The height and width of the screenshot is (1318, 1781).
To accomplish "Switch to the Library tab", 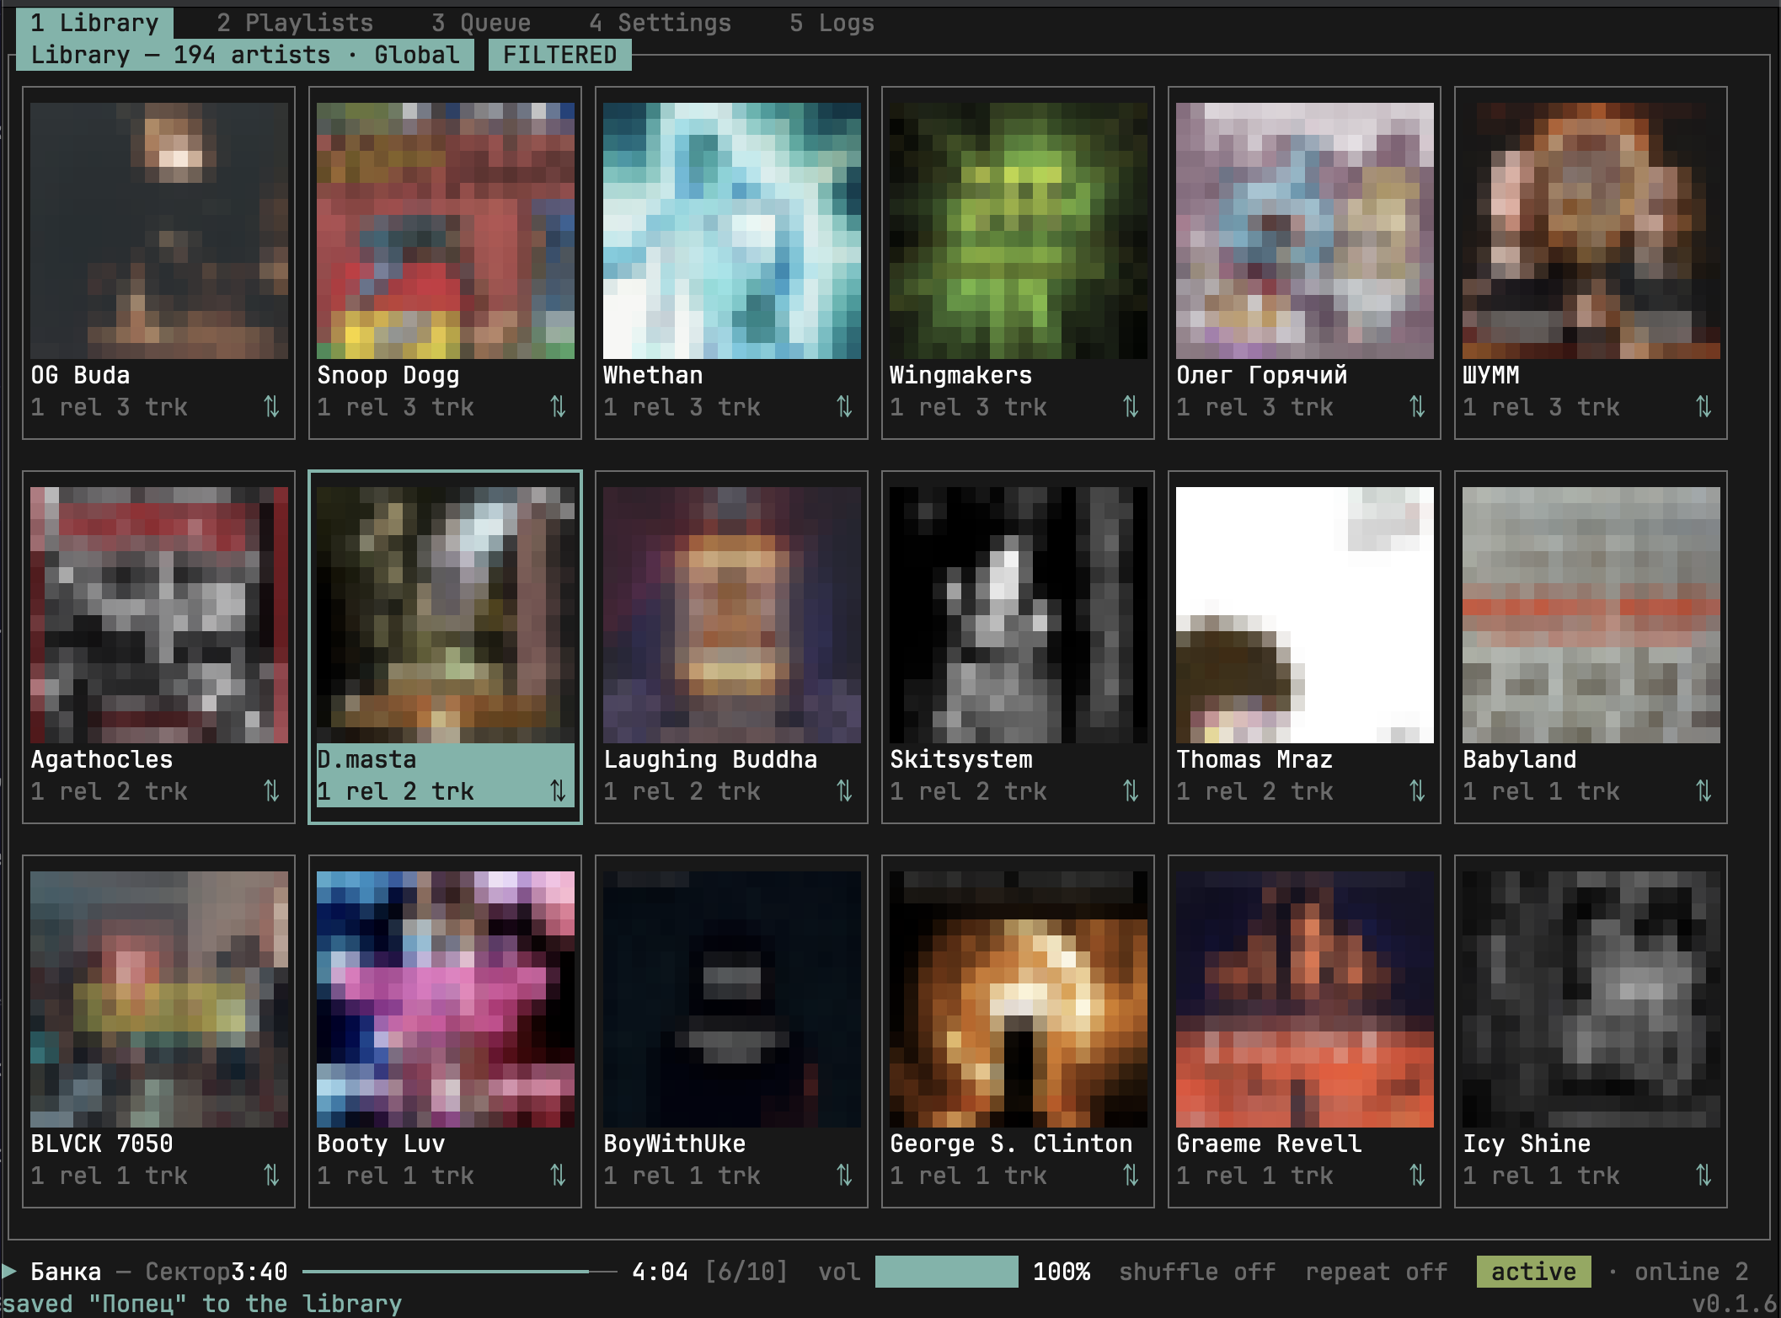I will point(94,23).
